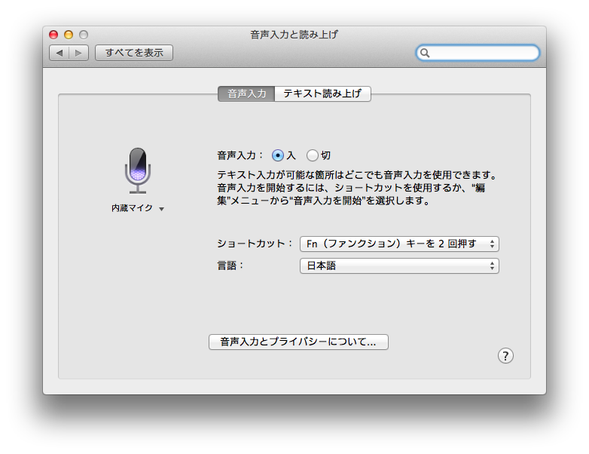589x454 pixels.
Task: Switch to the テキスト読み上げ tab
Action: click(x=322, y=94)
